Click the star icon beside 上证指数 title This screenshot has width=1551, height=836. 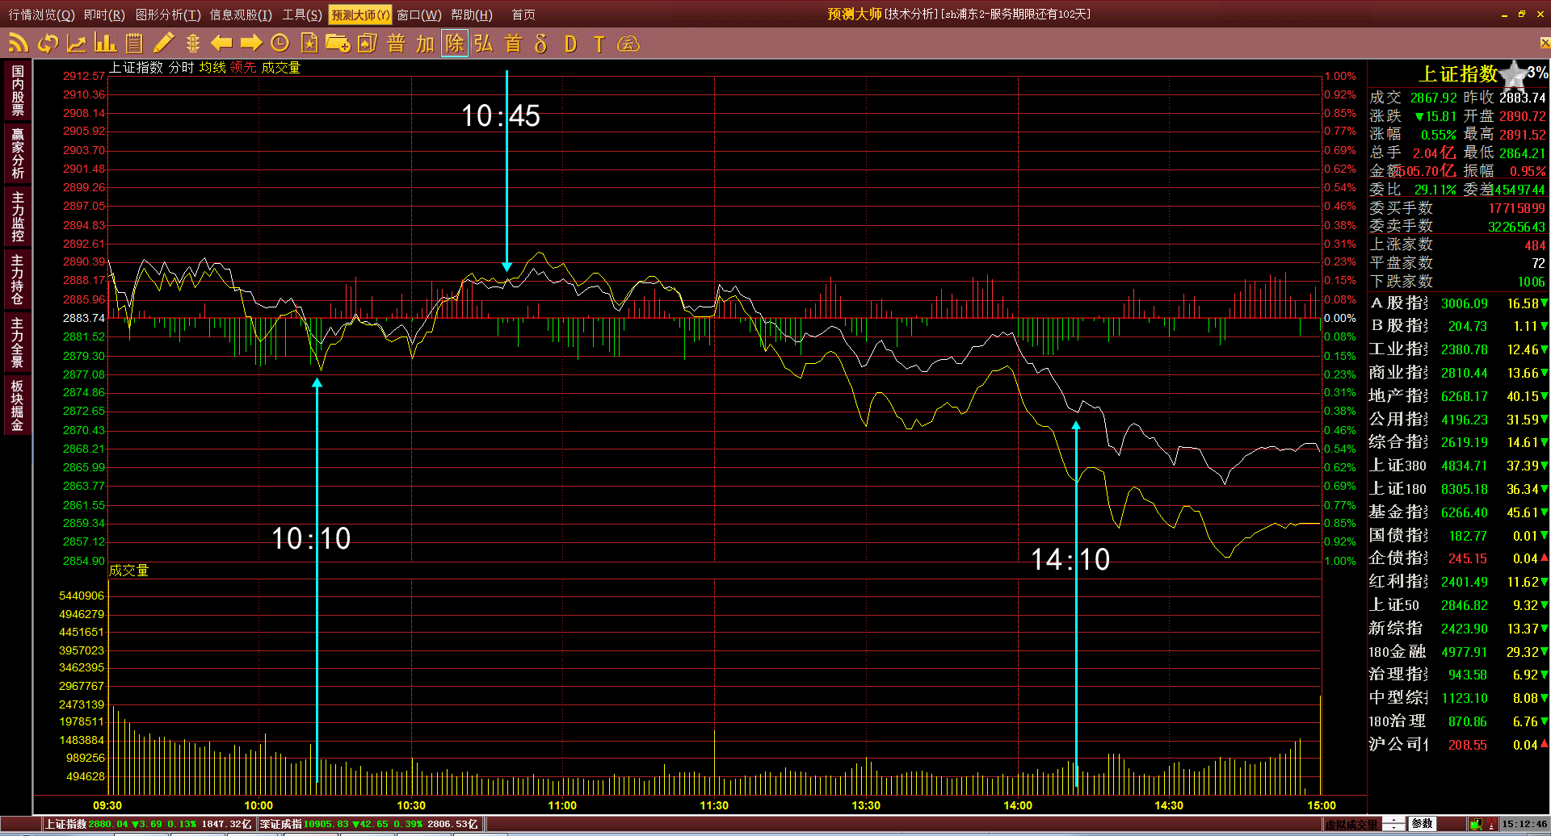1513,74
